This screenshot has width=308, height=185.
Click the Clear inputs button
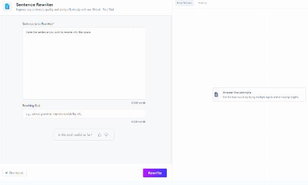(14, 173)
